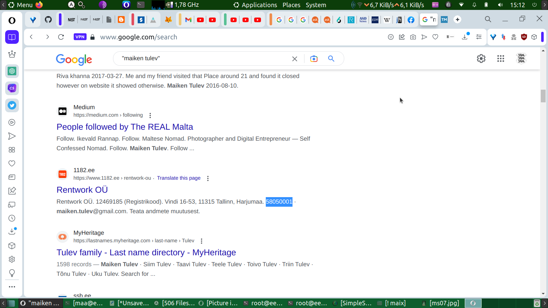This screenshot has height=308, width=548.
Task: Open the Menu launcher in the top panel
Action: 21,5
